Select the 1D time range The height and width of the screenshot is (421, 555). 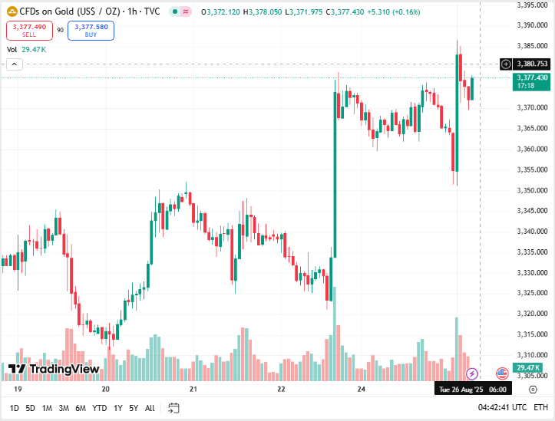point(15,408)
